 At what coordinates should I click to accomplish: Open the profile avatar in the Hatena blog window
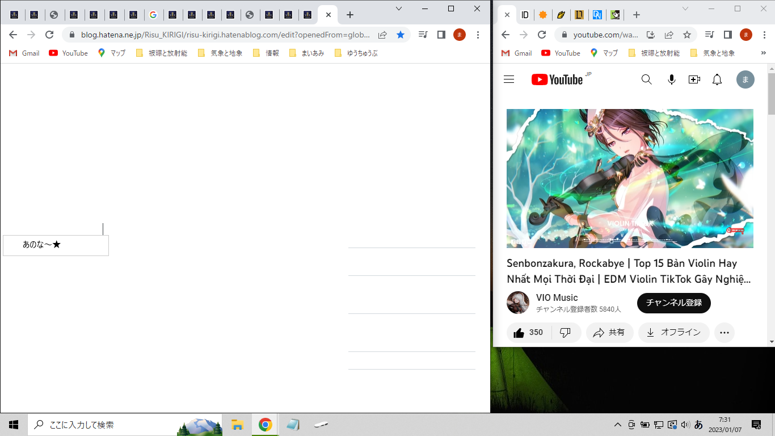[460, 35]
